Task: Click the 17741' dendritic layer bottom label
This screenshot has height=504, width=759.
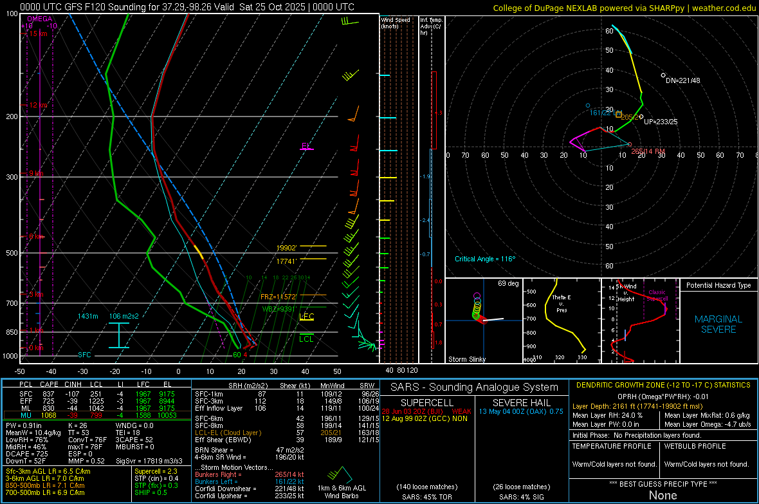Action: [287, 261]
